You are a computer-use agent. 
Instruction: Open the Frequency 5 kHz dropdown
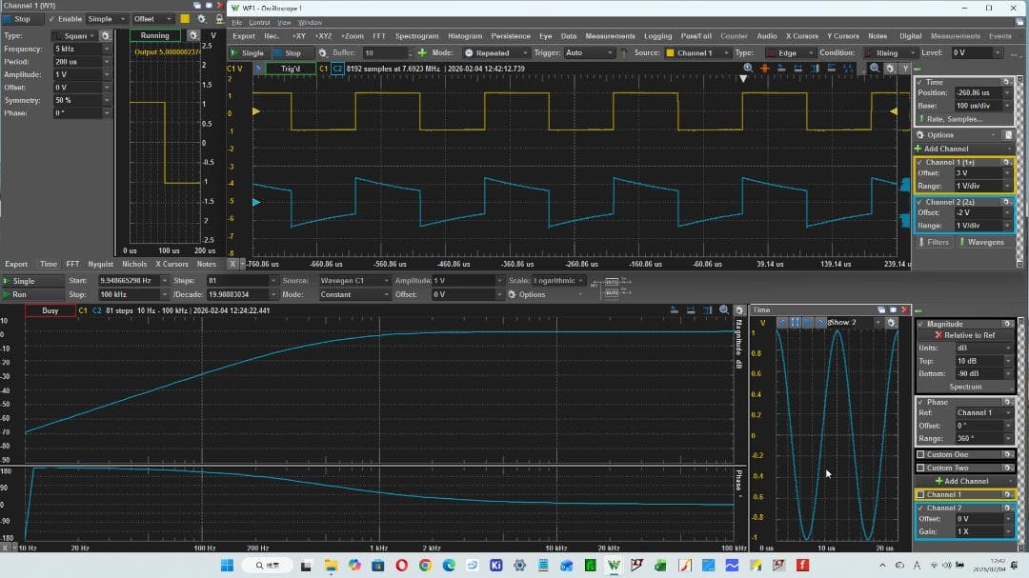[107, 49]
